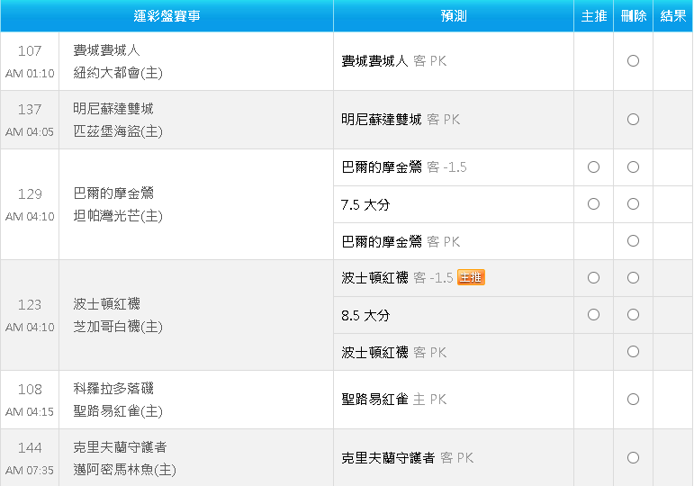The image size is (694, 486).
Task: Click the 刪除 column header
Action: point(634,16)
